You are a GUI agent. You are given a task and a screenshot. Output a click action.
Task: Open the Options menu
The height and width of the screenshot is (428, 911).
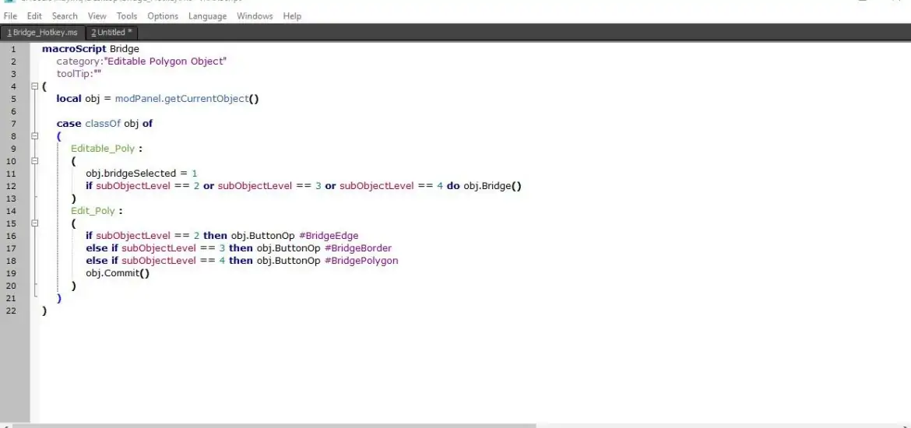click(x=163, y=16)
